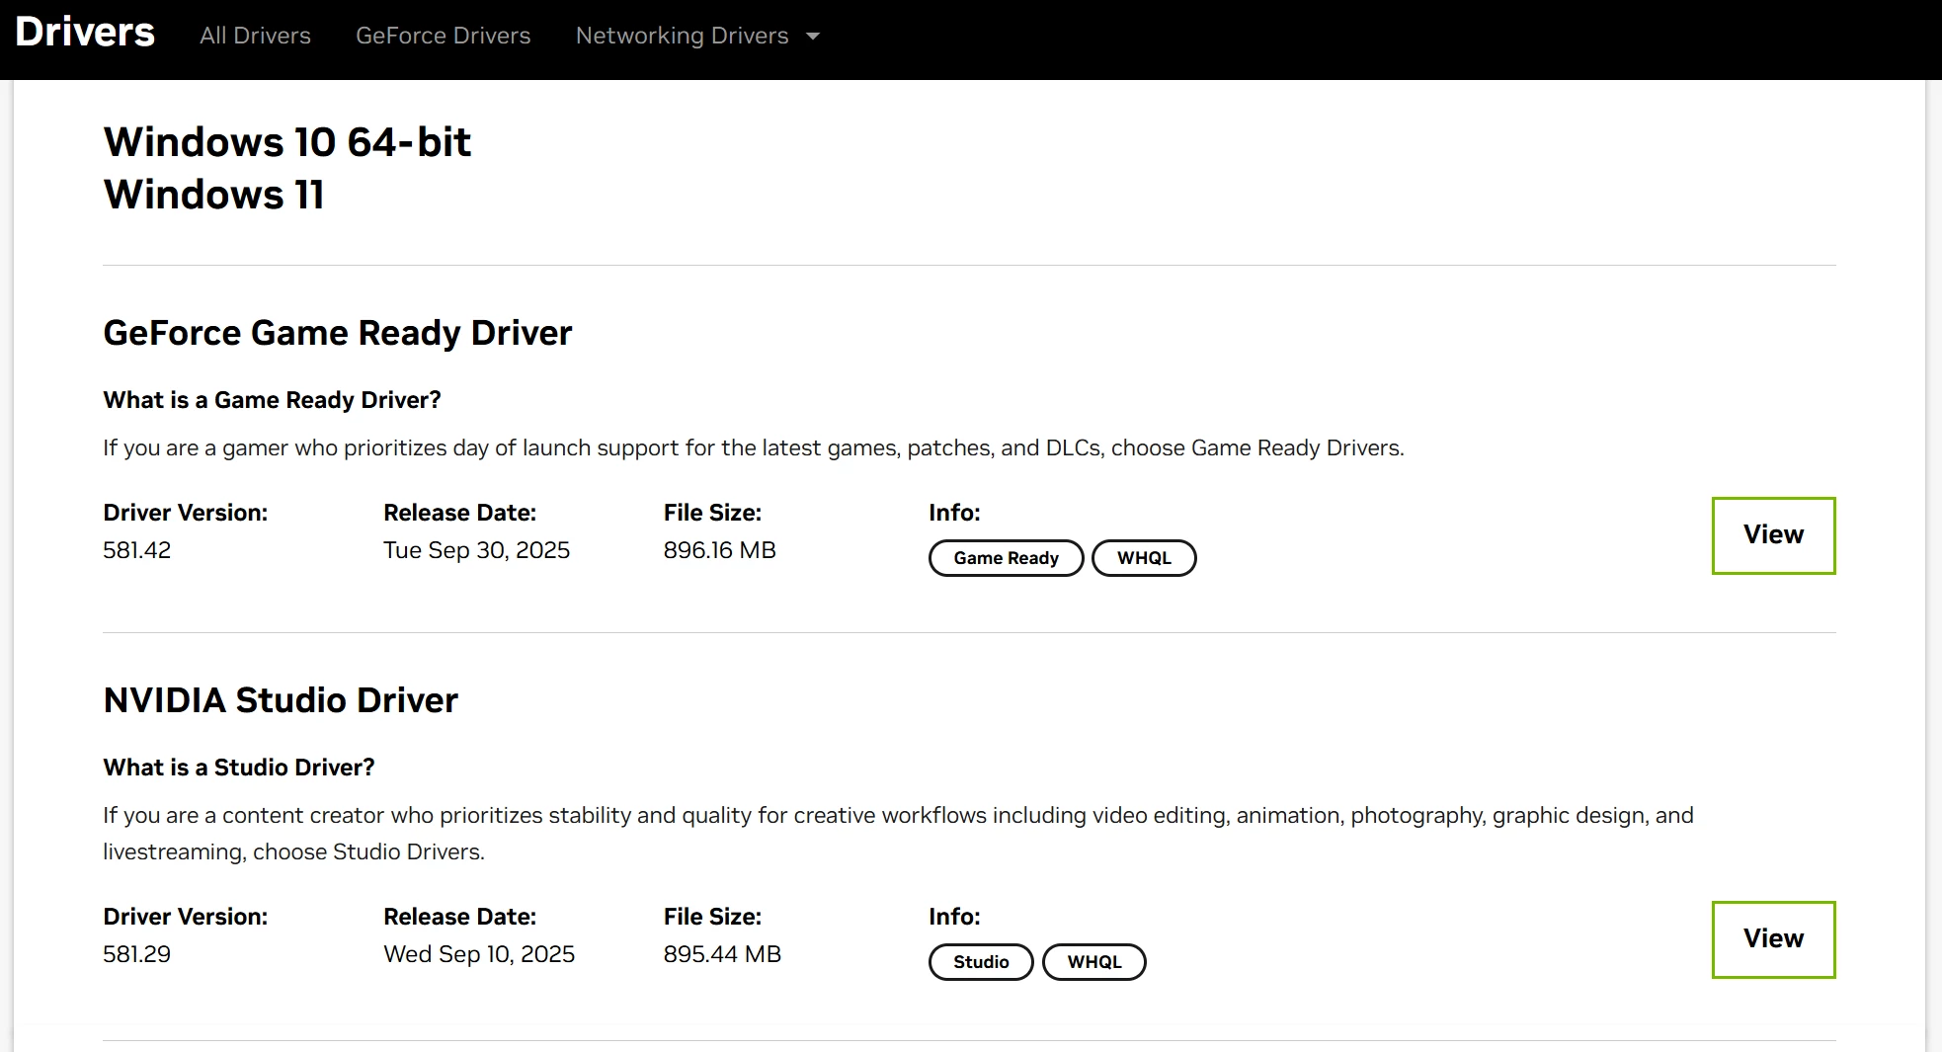This screenshot has width=1942, height=1052.
Task: View the GeForce Game Ready Driver 581.42
Action: 1773,535
